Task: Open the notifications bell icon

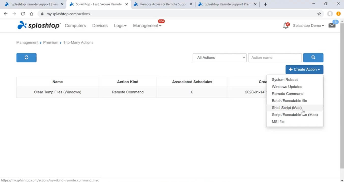Action: 286,25
